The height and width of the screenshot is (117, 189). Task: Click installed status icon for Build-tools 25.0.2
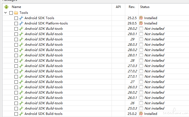pos(141,114)
